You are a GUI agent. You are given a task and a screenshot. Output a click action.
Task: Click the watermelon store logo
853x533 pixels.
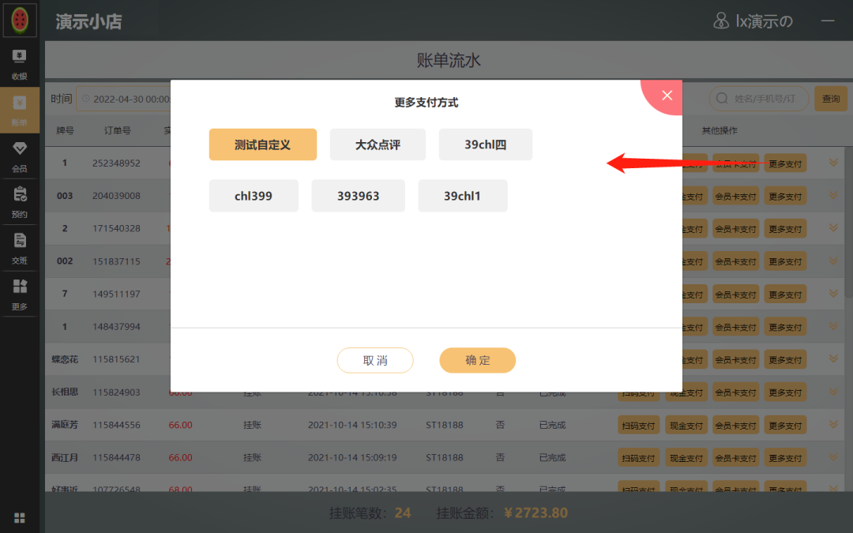click(x=20, y=20)
